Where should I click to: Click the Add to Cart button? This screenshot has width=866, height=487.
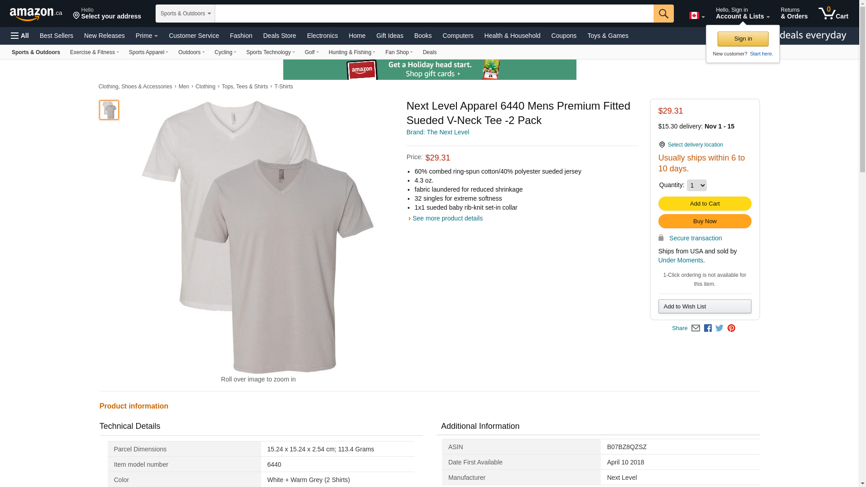[x=705, y=204]
